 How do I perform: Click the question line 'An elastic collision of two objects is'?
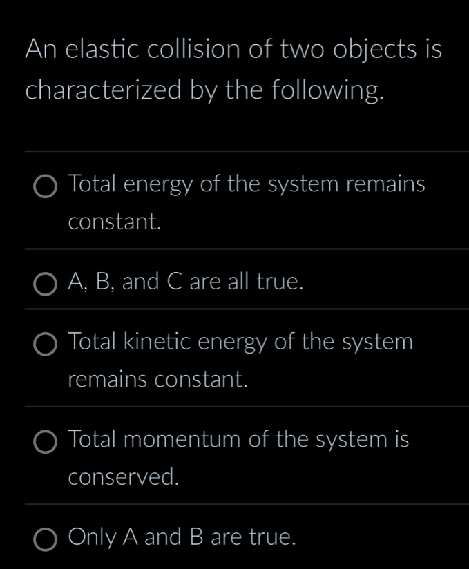[233, 50]
